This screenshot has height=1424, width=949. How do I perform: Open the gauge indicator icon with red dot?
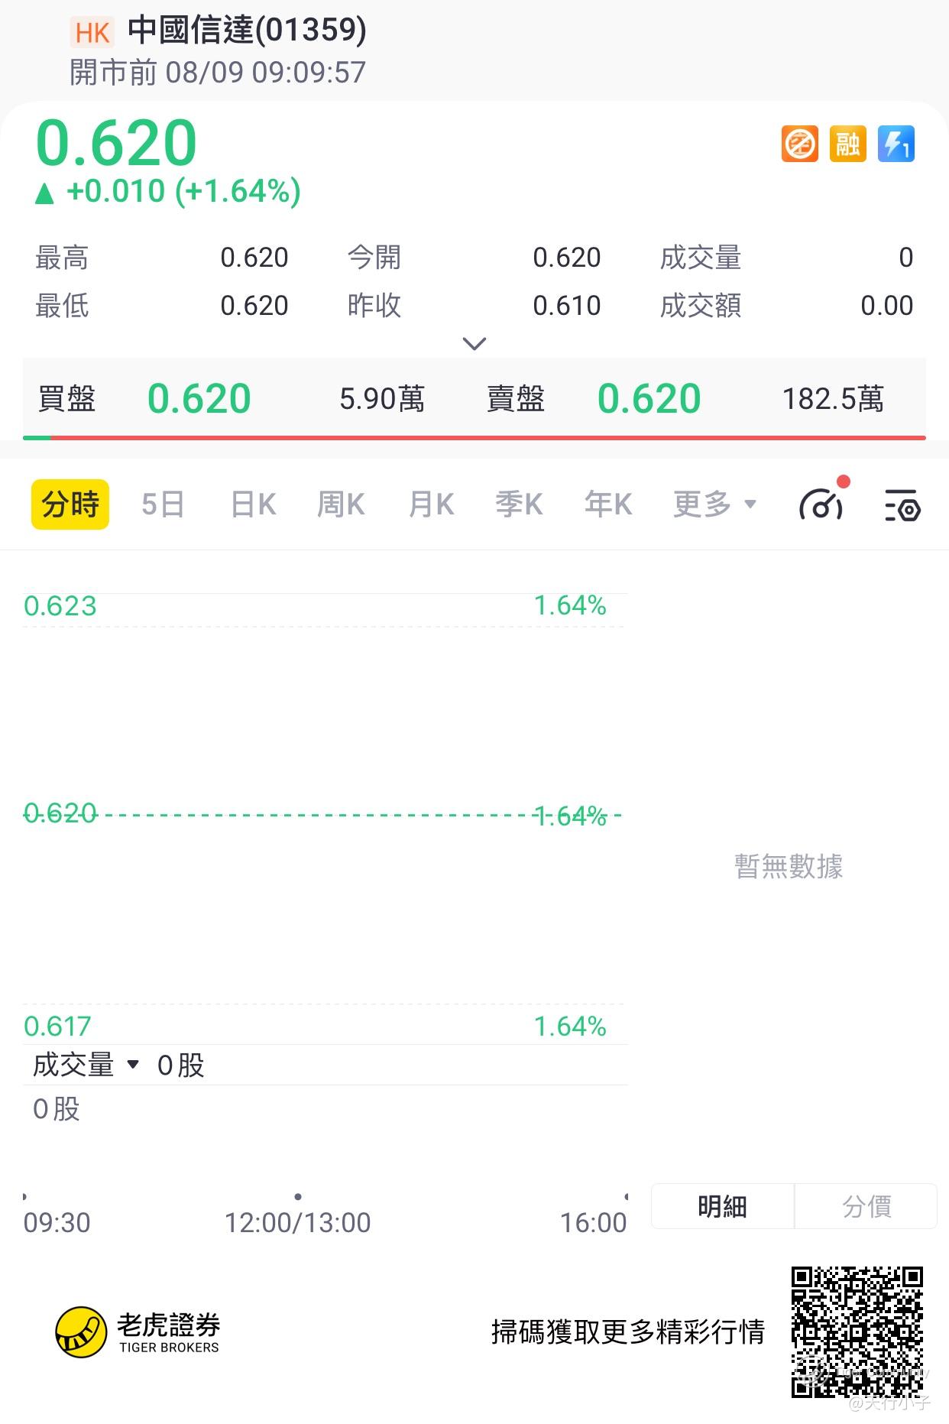coord(821,504)
